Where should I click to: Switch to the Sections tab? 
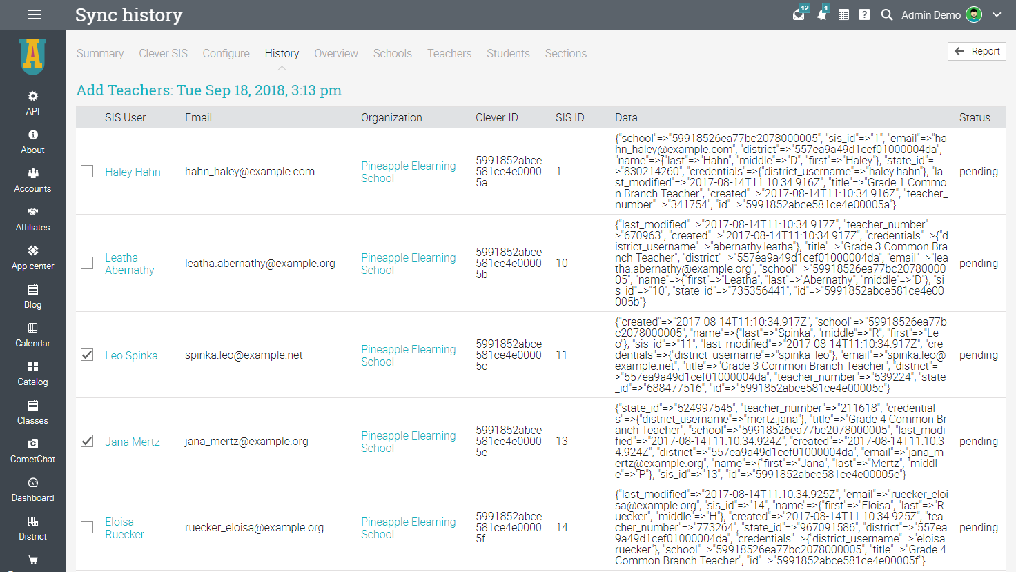[565, 53]
